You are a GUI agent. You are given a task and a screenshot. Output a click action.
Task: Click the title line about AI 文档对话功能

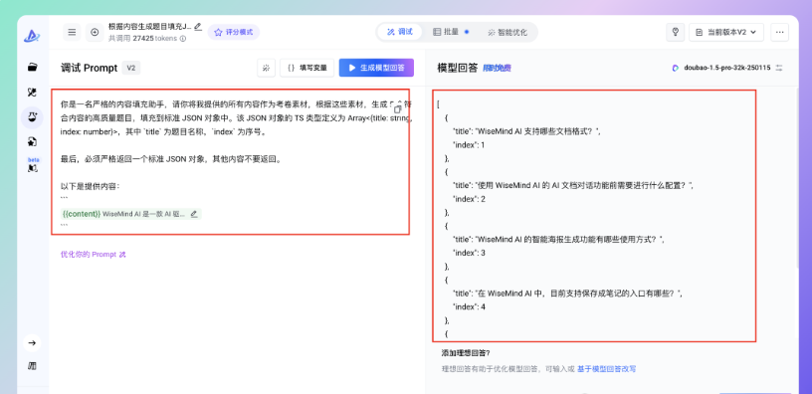point(573,185)
